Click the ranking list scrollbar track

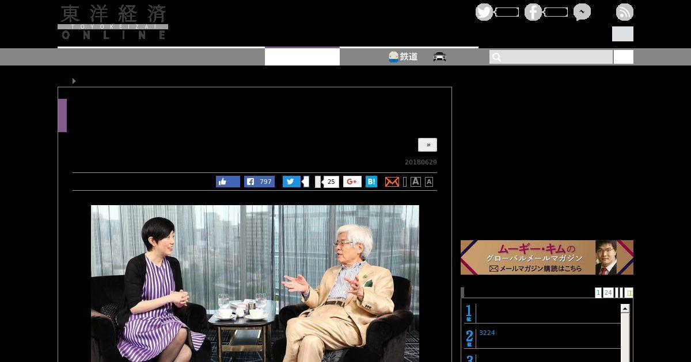point(625,339)
